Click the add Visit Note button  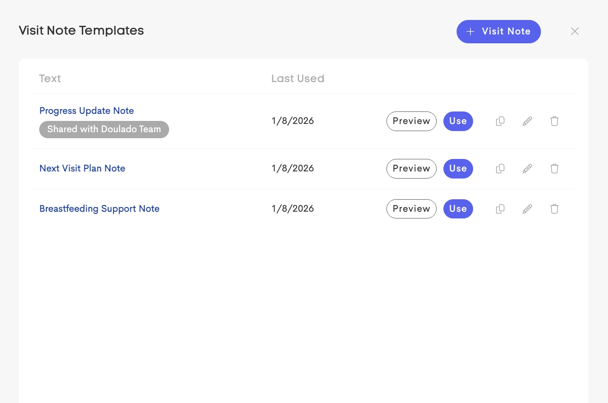click(x=498, y=32)
